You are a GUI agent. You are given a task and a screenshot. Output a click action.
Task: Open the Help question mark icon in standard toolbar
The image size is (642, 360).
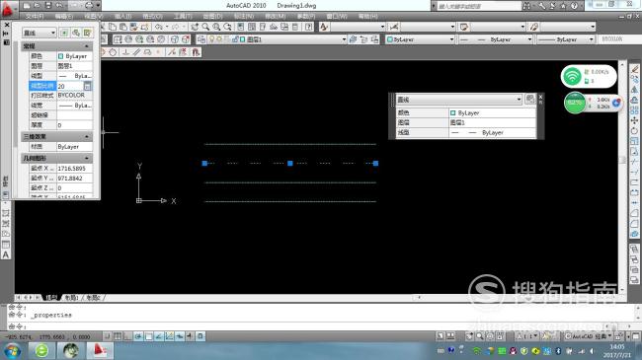point(309,27)
